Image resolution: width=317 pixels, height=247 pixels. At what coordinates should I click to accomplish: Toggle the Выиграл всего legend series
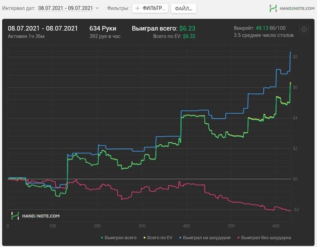coord(119,237)
